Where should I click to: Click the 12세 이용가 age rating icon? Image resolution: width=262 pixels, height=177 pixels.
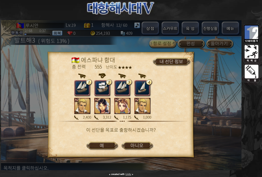tap(251, 34)
